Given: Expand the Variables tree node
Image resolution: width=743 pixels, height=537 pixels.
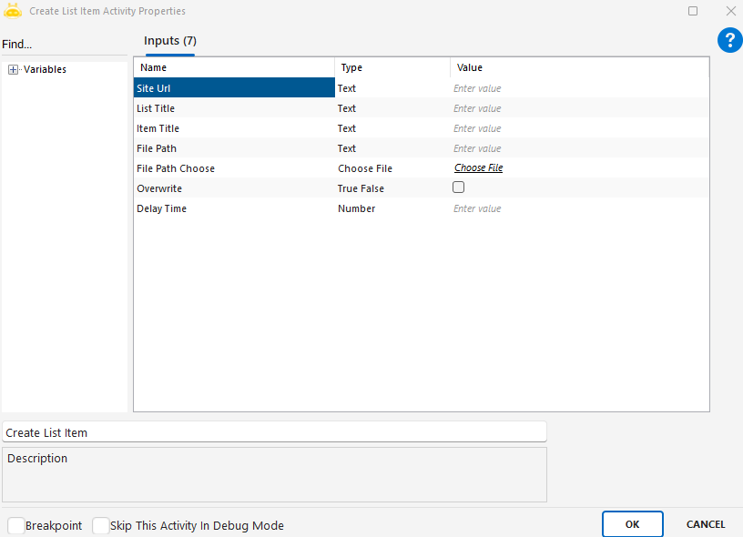Looking at the screenshot, I should [13, 69].
